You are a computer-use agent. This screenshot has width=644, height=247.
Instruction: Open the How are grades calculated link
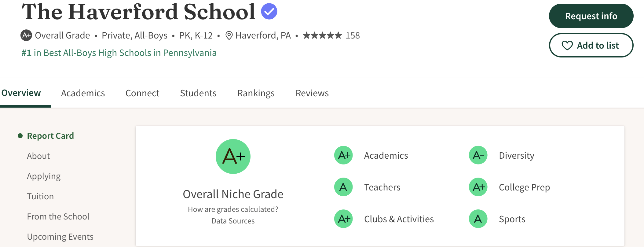tap(233, 209)
